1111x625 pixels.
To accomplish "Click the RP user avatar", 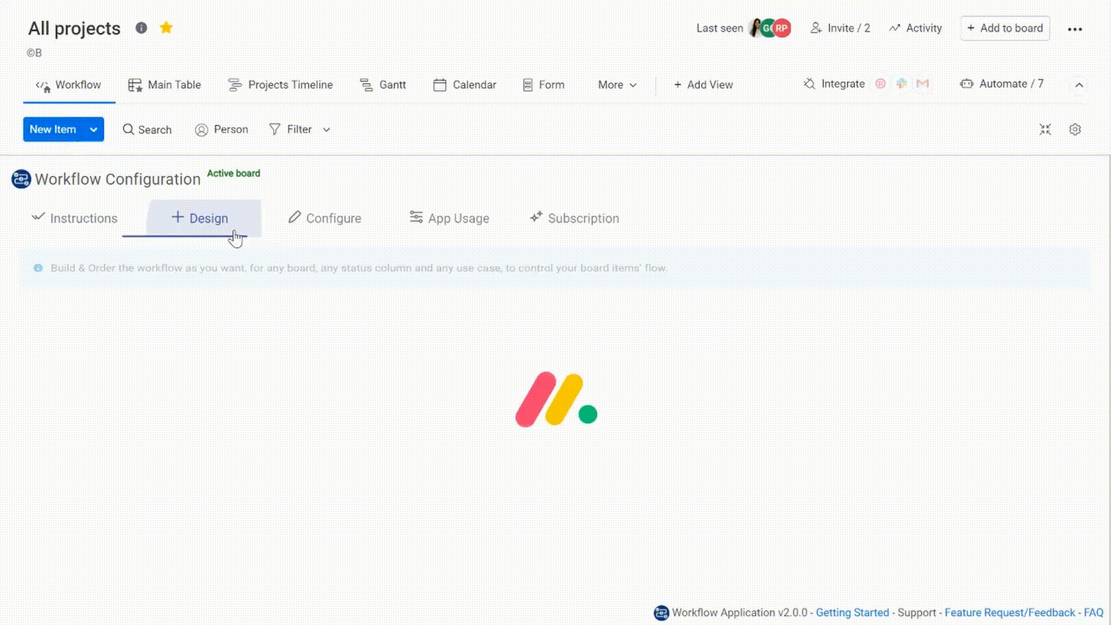I will [782, 28].
